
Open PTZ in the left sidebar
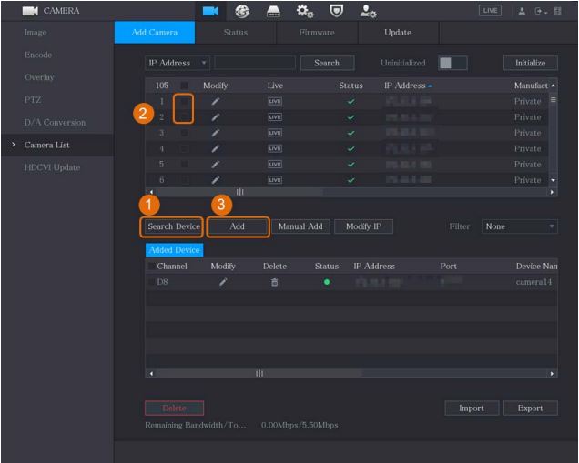click(x=33, y=100)
